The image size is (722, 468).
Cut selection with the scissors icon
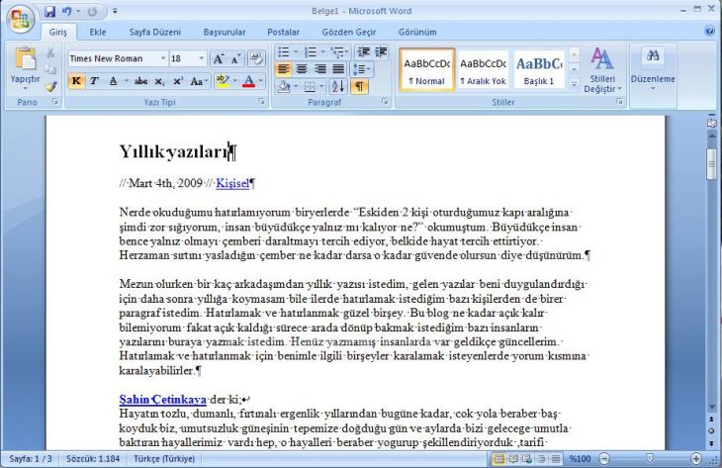click(50, 53)
